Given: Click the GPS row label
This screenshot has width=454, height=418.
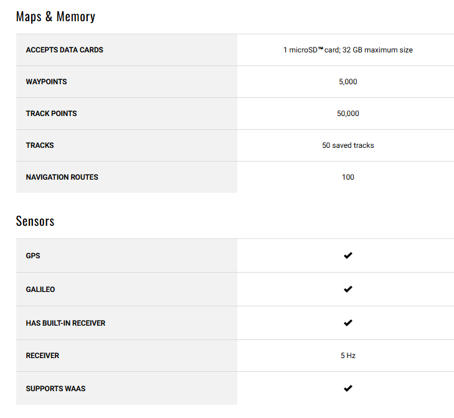Looking at the screenshot, I should point(33,256).
